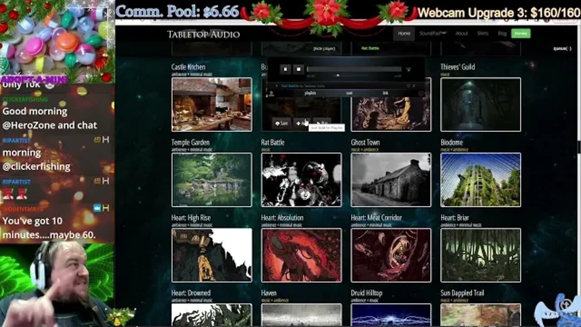Open the Heart: Meat Corridor thumbnail
581x327 pixels.
click(x=391, y=255)
